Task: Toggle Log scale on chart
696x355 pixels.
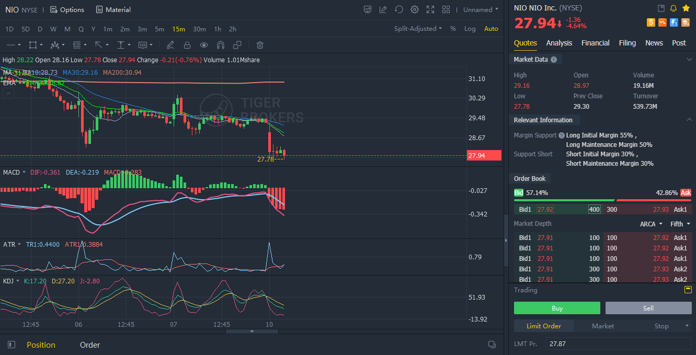Action: pyautogui.click(x=470, y=29)
